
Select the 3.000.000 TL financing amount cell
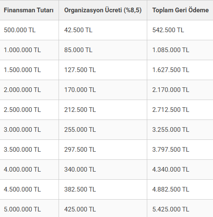tap(29, 130)
